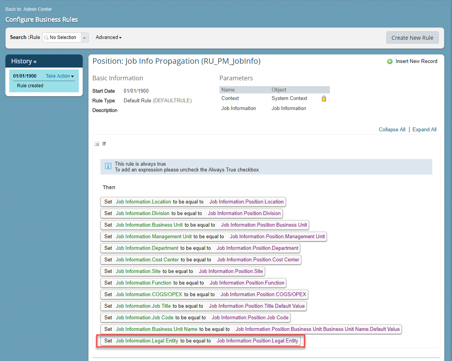
Task: Click the Object column header in Parameters
Action: click(x=279, y=90)
